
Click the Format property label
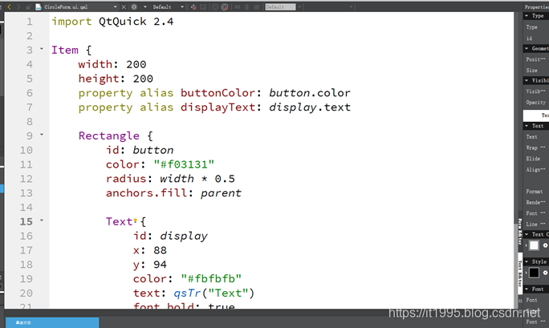coord(535,192)
